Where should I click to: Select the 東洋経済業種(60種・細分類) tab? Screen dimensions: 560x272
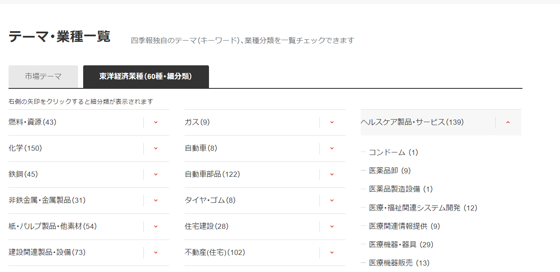146,76
